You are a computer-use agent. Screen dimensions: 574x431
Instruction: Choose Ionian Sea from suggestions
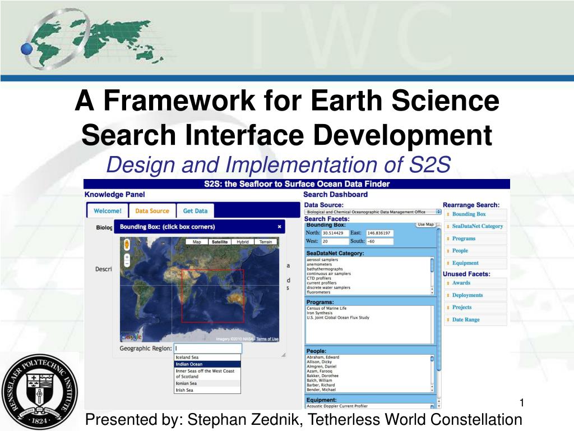[207, 383]
